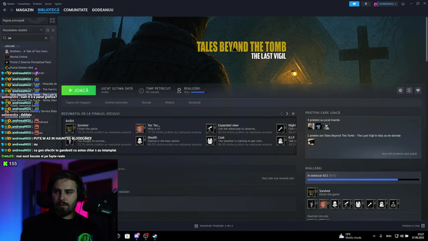Select the coat icon under Realizări
The height and width of the screenshot is (241, 428).
click(358, 204)
